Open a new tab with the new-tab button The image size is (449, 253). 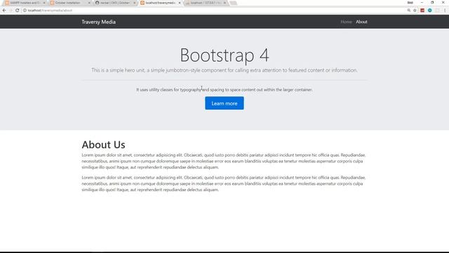point(234,3)
